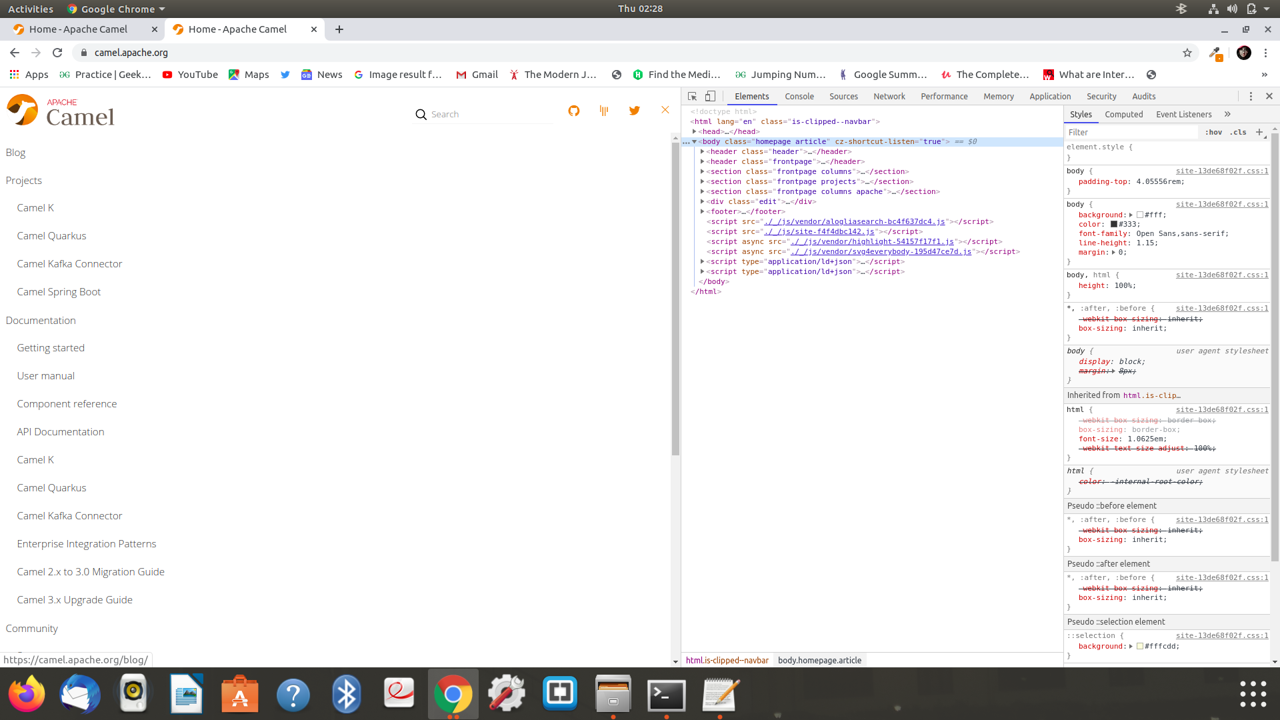Click the Camel site Search field

tap(490, 115)
